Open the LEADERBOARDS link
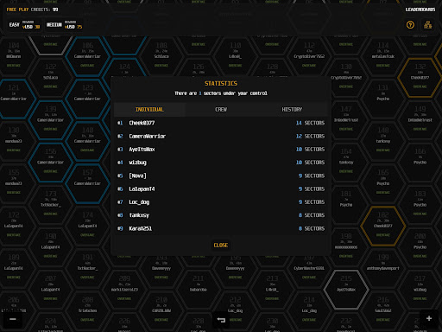 pyautogui.click(x=420, y=10)
